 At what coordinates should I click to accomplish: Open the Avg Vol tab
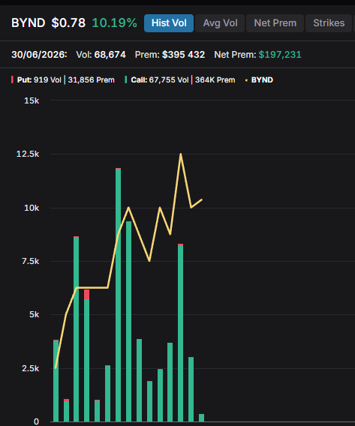(x=220, y=23)
